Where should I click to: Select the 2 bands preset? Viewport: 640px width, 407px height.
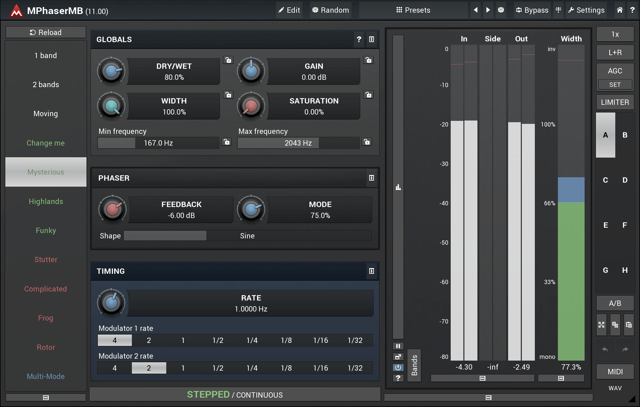(x=46, y=84)
